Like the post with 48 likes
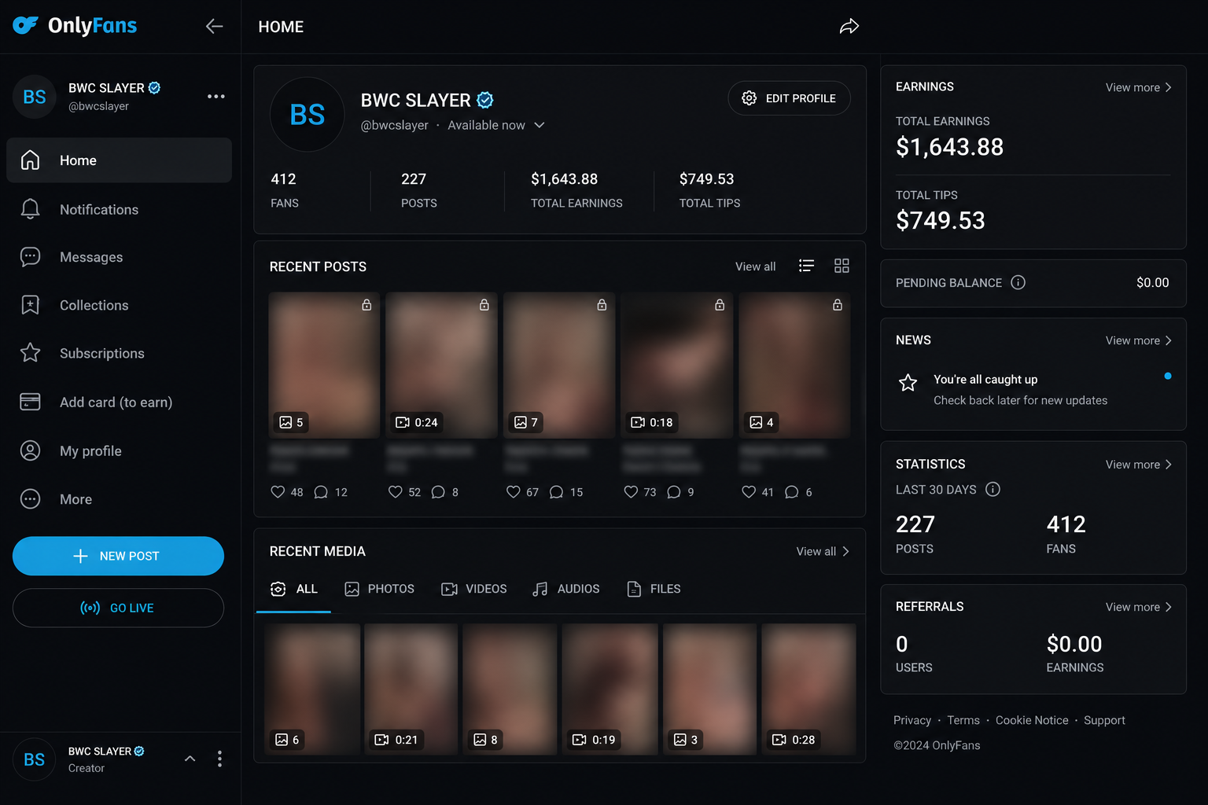The image size is (1208, 805). [278, 492]
